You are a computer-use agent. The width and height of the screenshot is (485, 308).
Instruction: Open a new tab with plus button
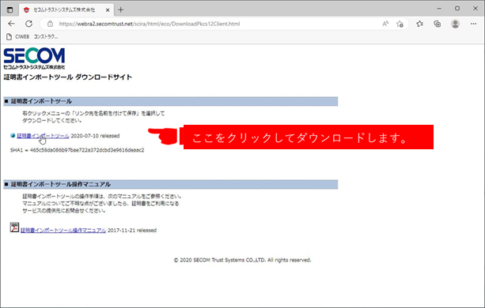tap(120, 10)
